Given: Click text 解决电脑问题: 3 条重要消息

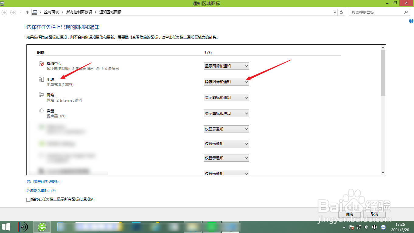Looking at the screenshot, I should pos(70,69).
